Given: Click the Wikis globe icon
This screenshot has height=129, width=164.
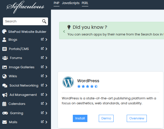Looking at the screenshot, I should [4, 76].
